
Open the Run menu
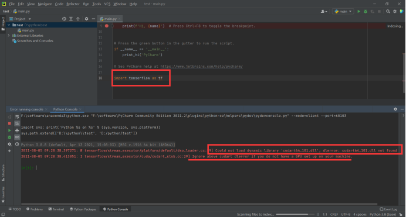86,4
